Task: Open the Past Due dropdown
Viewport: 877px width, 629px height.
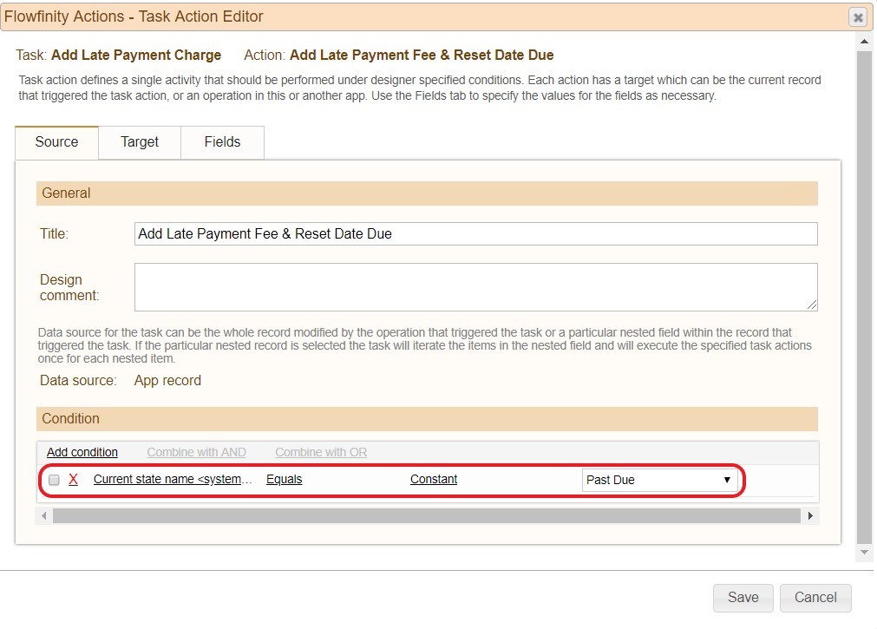Action: (659, 480)
